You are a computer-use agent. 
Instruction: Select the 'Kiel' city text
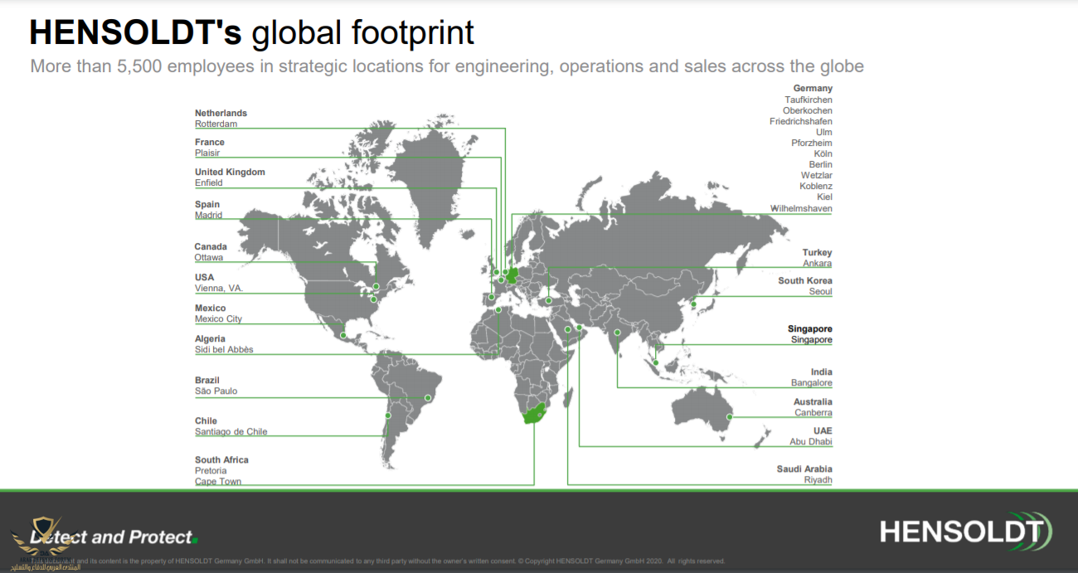pos(825,197)
